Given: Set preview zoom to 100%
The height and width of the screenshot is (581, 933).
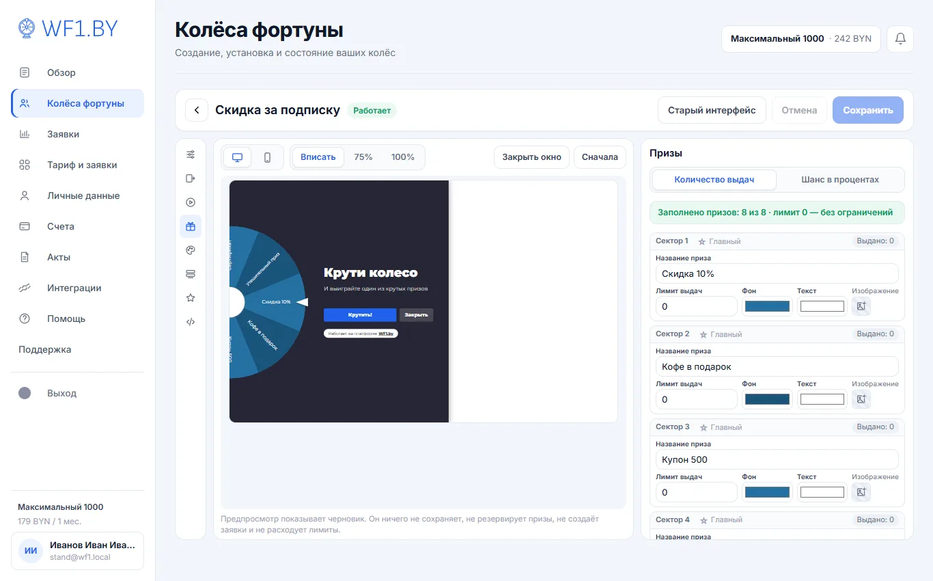Looking at the screenshot, I should tap(403, 157).
